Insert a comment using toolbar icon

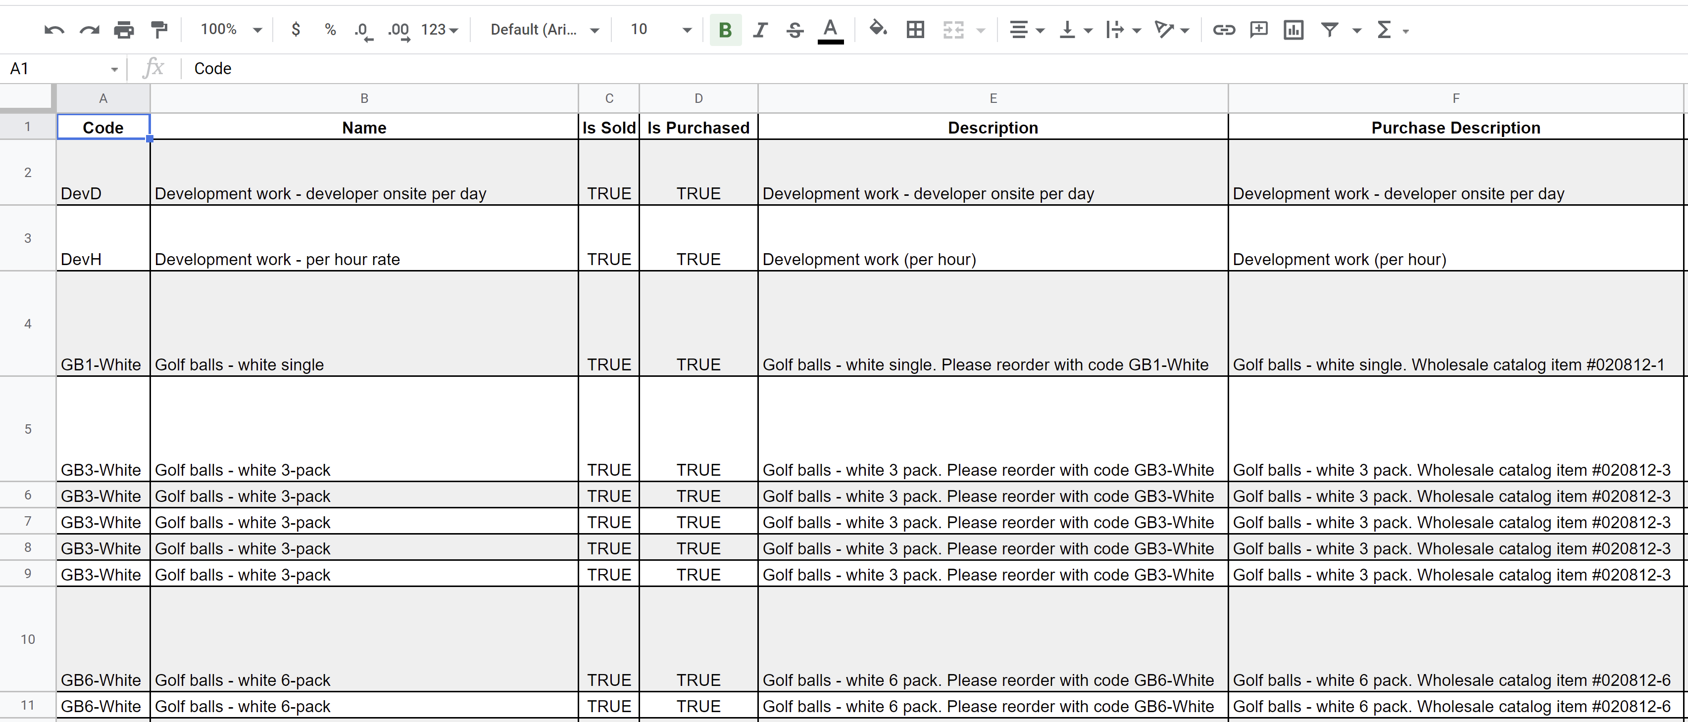click(x=1258, y=30)
